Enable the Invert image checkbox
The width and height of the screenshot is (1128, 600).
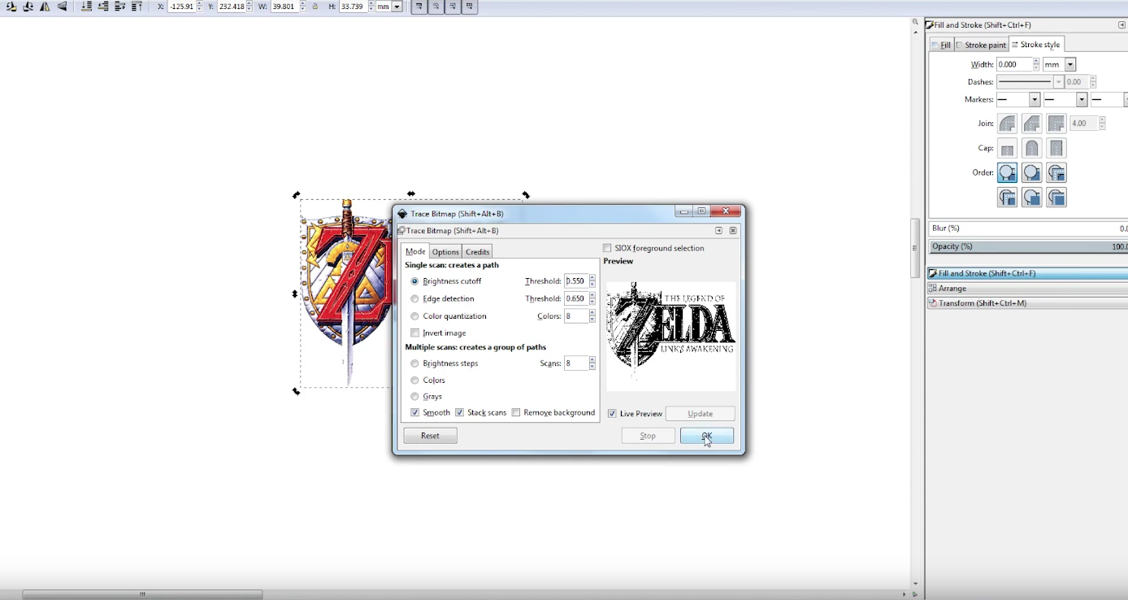[x=415, y=333]
